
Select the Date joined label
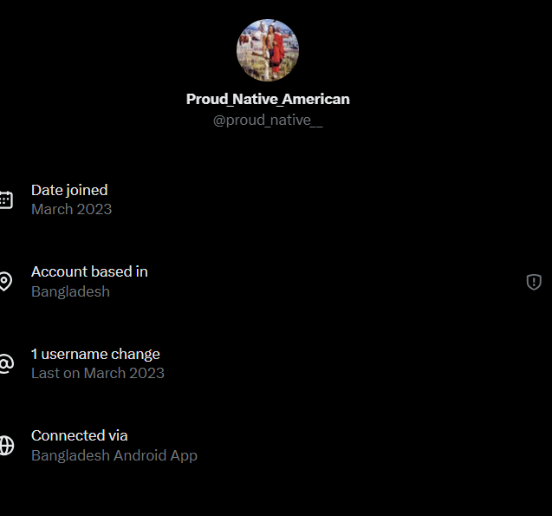click(69, 190)
